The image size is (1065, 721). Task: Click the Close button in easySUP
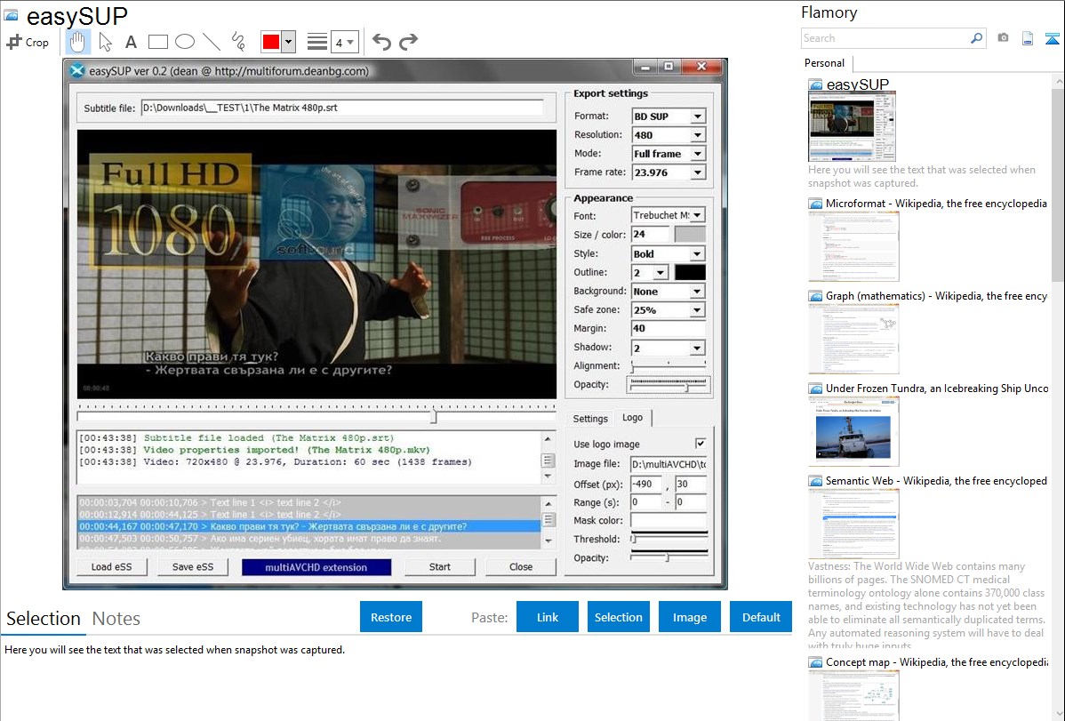pyautogui.click(x=521, y=566)
